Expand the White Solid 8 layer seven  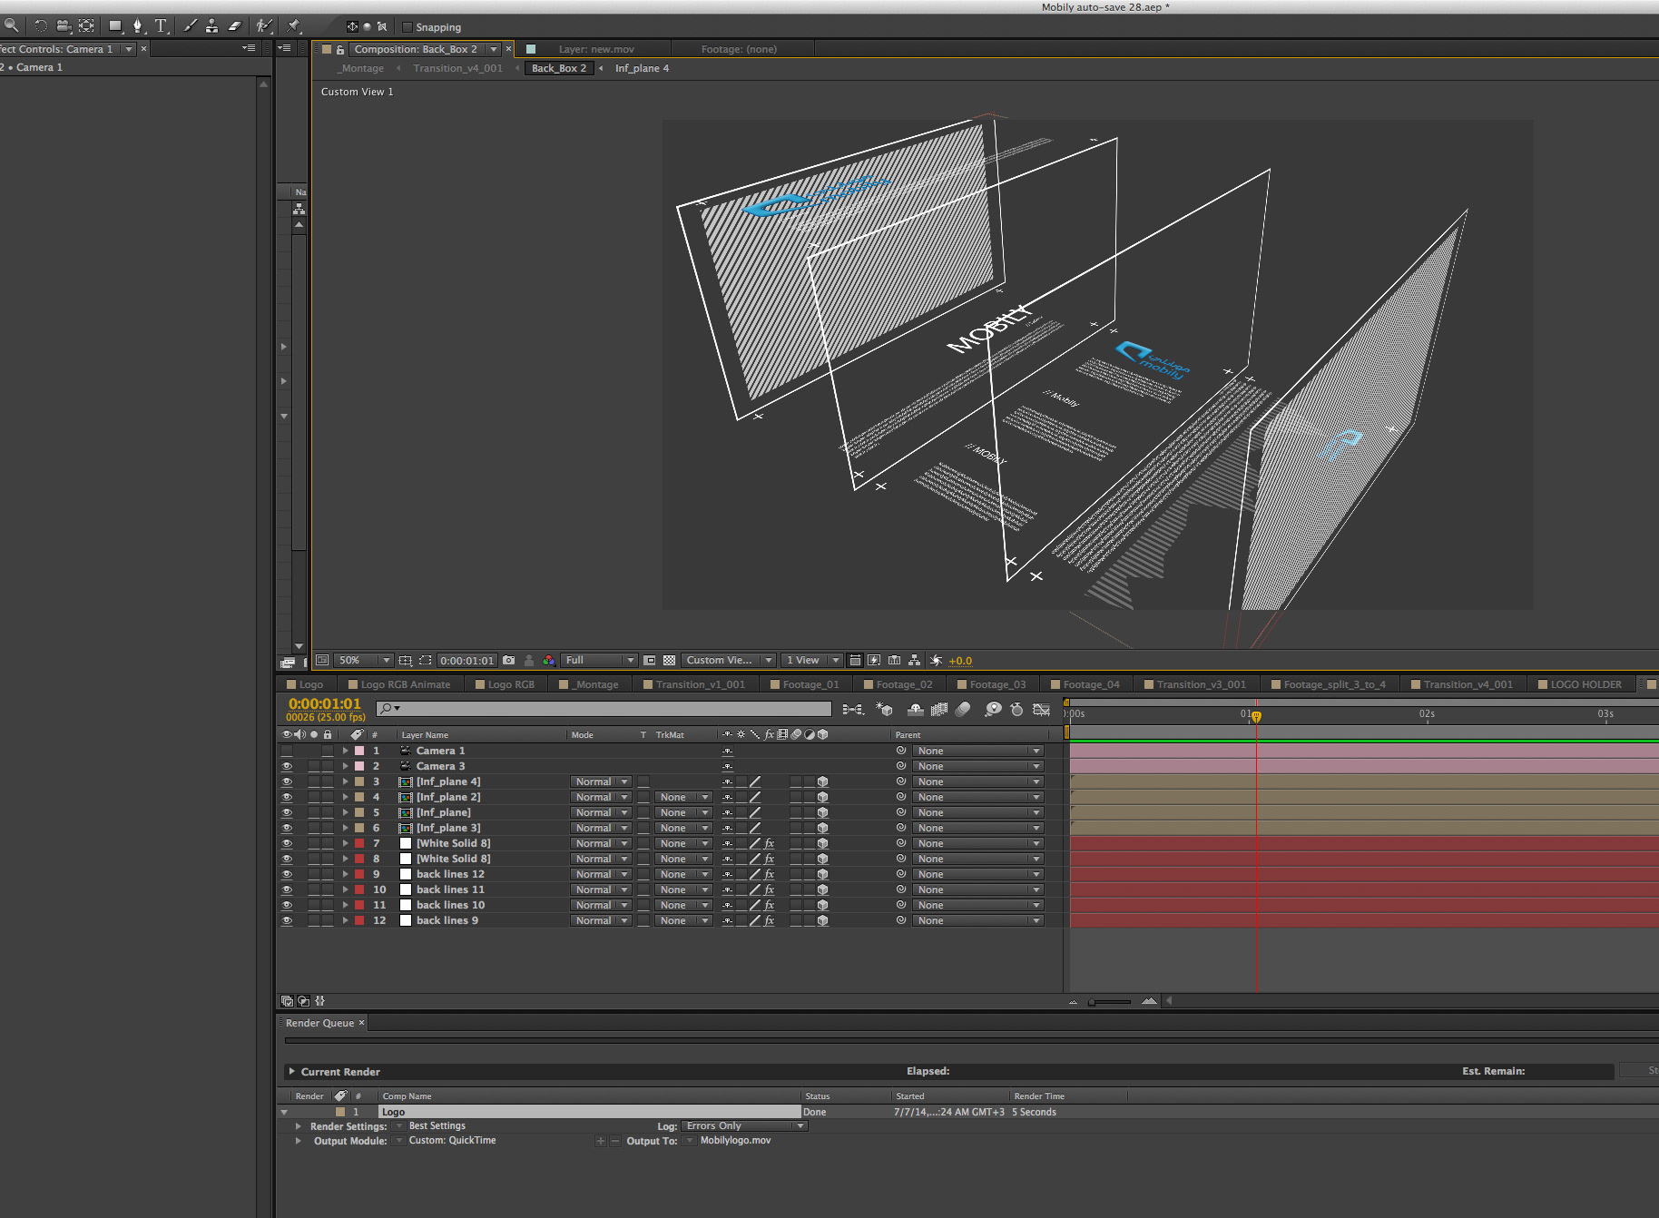(x=345, y=843)
